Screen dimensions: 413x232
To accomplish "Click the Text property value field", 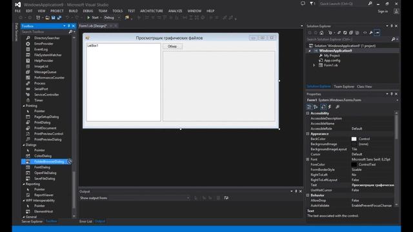I will (372, 185).
